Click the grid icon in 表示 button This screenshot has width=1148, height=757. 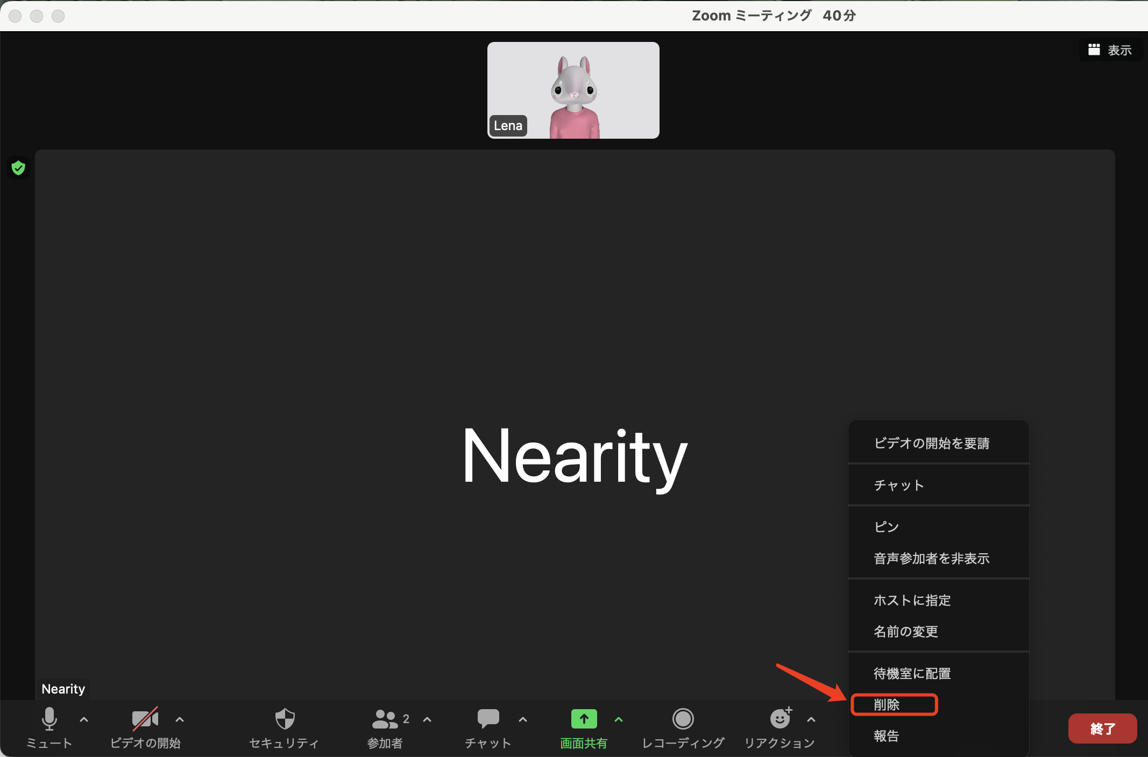click(x=1094, y=49)
